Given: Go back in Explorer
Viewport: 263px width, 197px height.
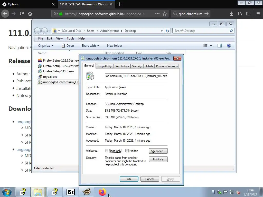Looking at the screenshot, I should tap(37, 31).
